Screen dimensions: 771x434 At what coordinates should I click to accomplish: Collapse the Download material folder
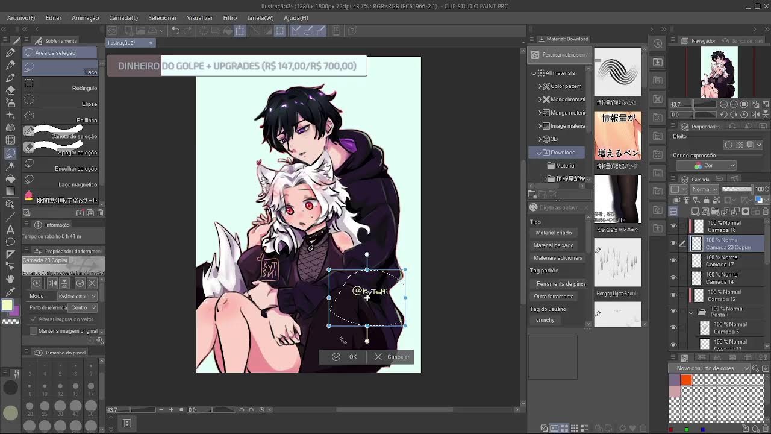click(x=539, y=153)
